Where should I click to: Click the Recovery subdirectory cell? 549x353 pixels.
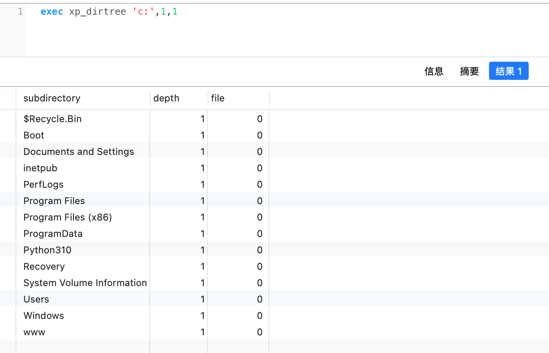[x=44, y=267]
